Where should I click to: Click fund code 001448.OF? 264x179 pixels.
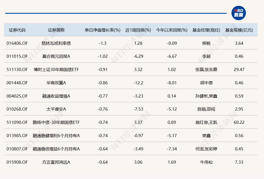click(x=17, y=83)
